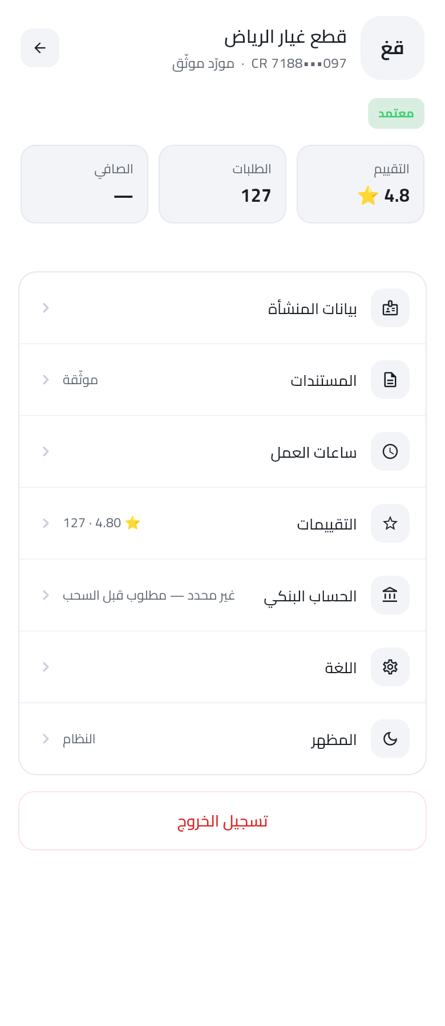Tap the ratings star outline icon
This screenshot has width=445, height=1026.
click(x=390, y=523)
